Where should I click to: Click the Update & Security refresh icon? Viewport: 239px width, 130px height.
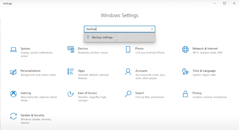pos(13,116)
